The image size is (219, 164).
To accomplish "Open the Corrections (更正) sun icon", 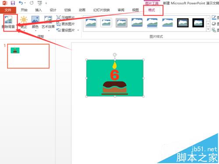I will [x=24, y=20].
